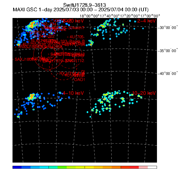
Task: Select the MAXI GSC 1-day date range heading
Action: coord(81,10)
